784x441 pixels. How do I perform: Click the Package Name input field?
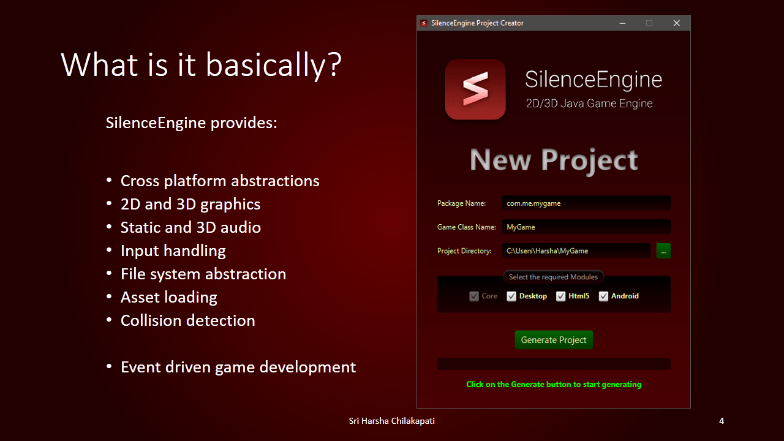[x=586, y=203]
